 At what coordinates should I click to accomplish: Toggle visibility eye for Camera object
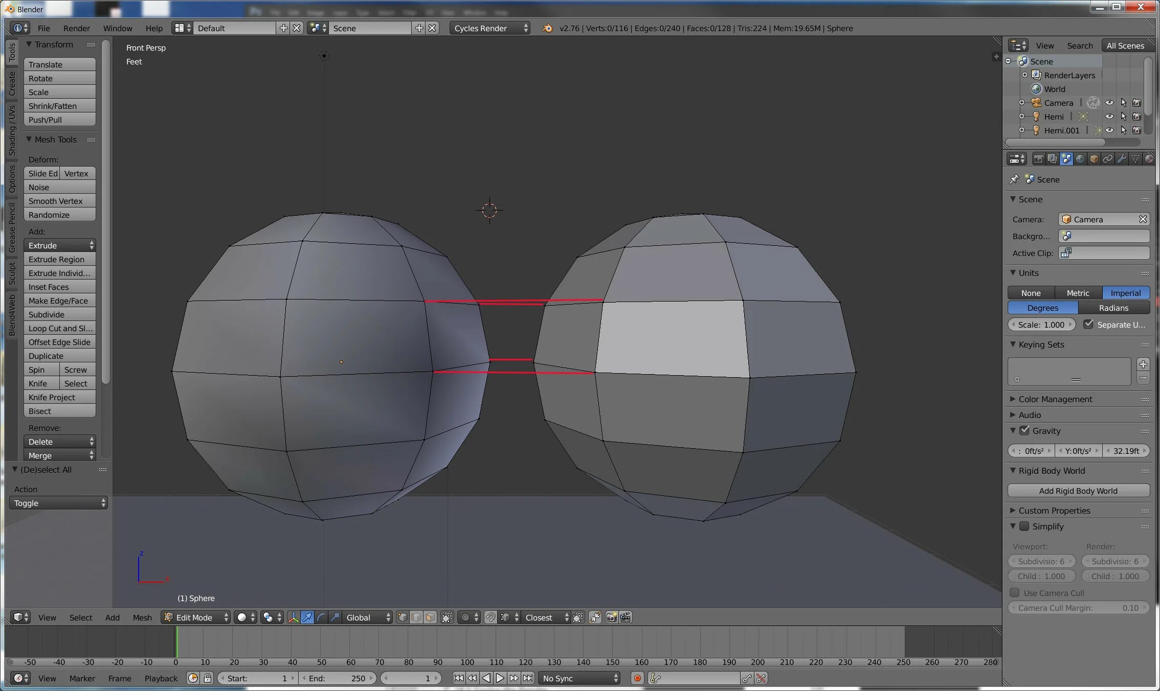(x=1109, y=103)
